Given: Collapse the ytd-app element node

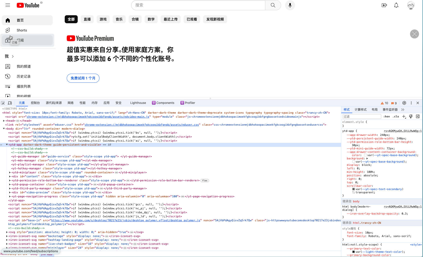Looking at the screenshot, I should (x=7, y=145).
